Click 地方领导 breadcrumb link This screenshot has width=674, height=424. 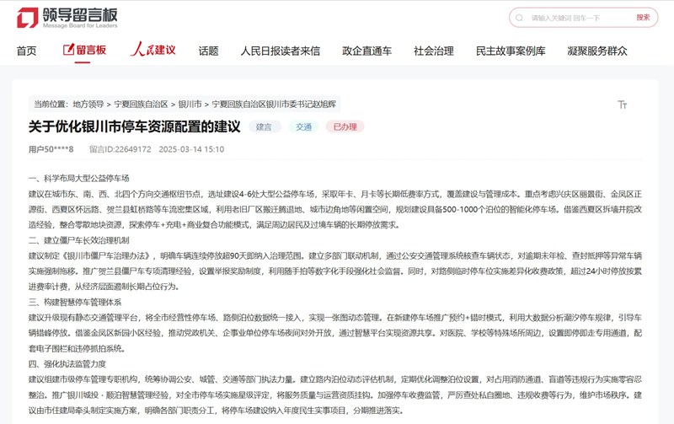click(x=88, y=105)
